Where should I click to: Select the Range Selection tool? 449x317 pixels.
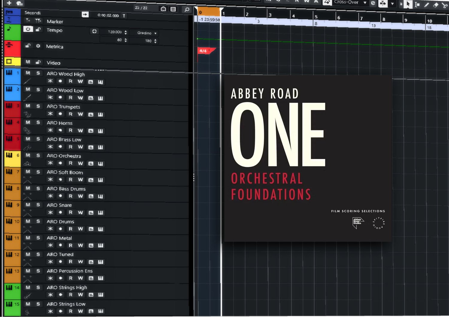pyautogui.click(x=417, y=4)
